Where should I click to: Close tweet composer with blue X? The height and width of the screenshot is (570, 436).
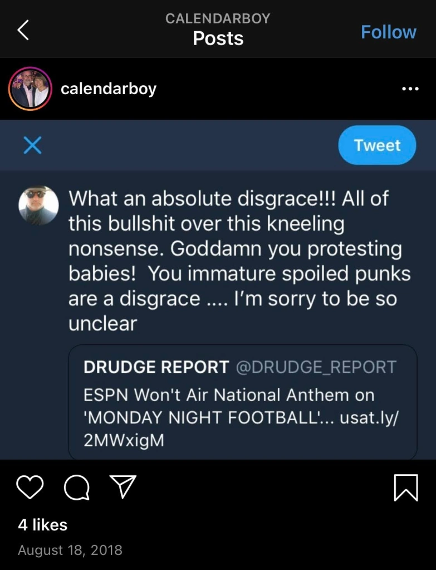[32, 145]
